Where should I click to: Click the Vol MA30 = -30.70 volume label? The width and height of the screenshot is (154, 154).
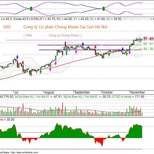87,97
